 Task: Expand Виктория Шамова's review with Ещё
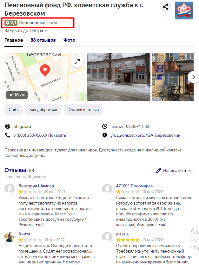tap(40, 225)
